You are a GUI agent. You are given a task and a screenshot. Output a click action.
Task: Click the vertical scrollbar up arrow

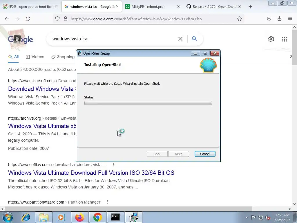(294, 27)
